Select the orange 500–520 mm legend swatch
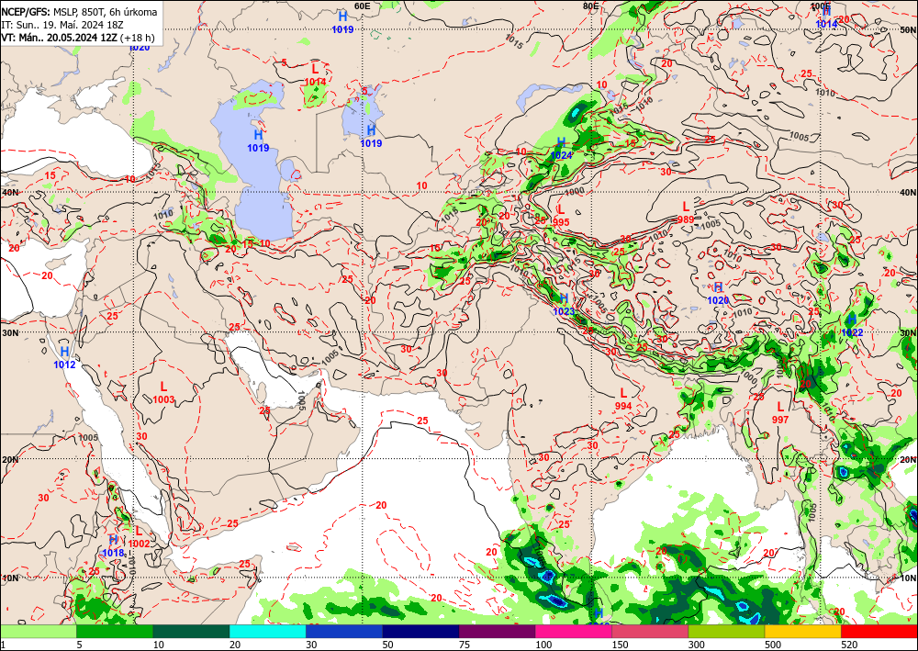Viewport: 918px width, 651px height. (x=802, y=632)
